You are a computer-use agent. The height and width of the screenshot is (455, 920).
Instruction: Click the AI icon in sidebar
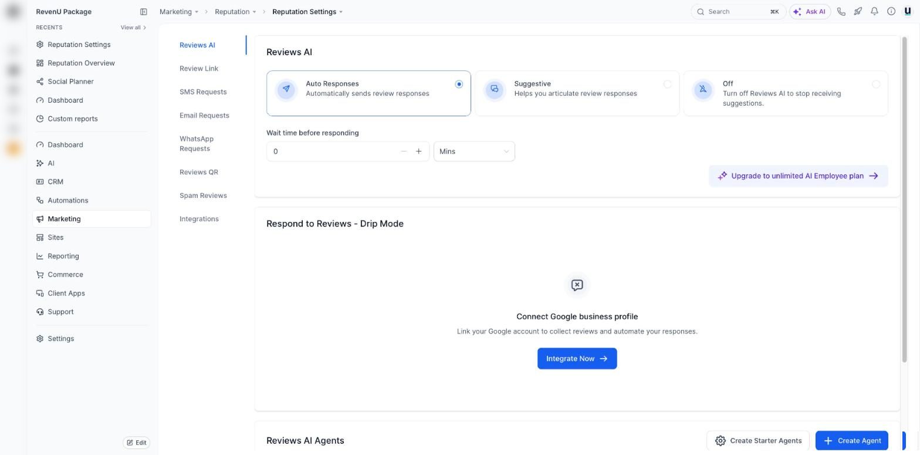pyautogui.click(x=40, y=163)
